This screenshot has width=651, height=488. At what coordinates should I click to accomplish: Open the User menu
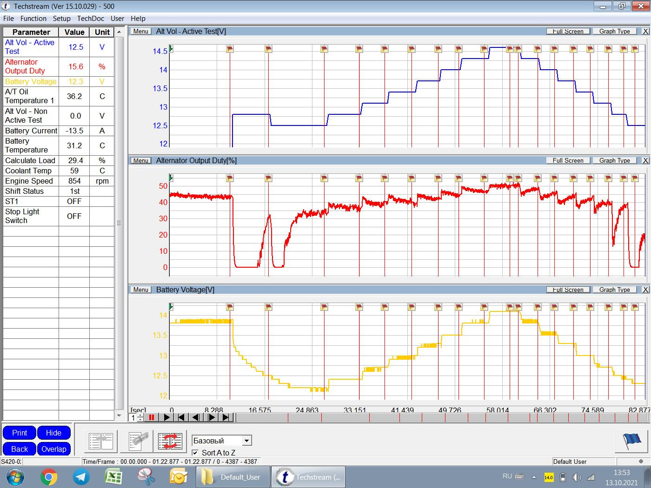click(x=117, y=19)
